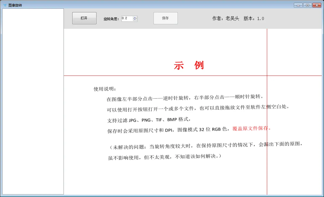
Task: Decrease rotation angle with the down arrow
Action: coord(135,20)
